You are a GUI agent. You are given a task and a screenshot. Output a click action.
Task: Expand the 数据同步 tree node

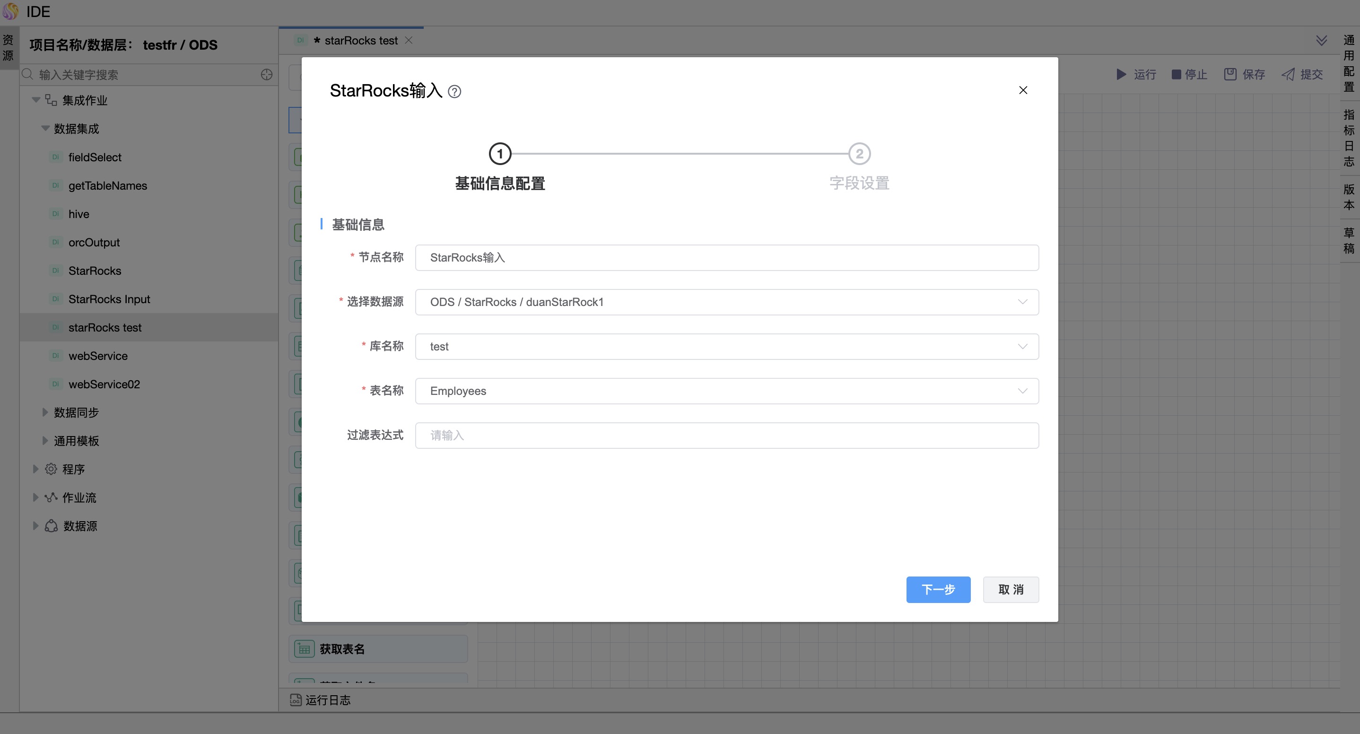click(45, 412)
